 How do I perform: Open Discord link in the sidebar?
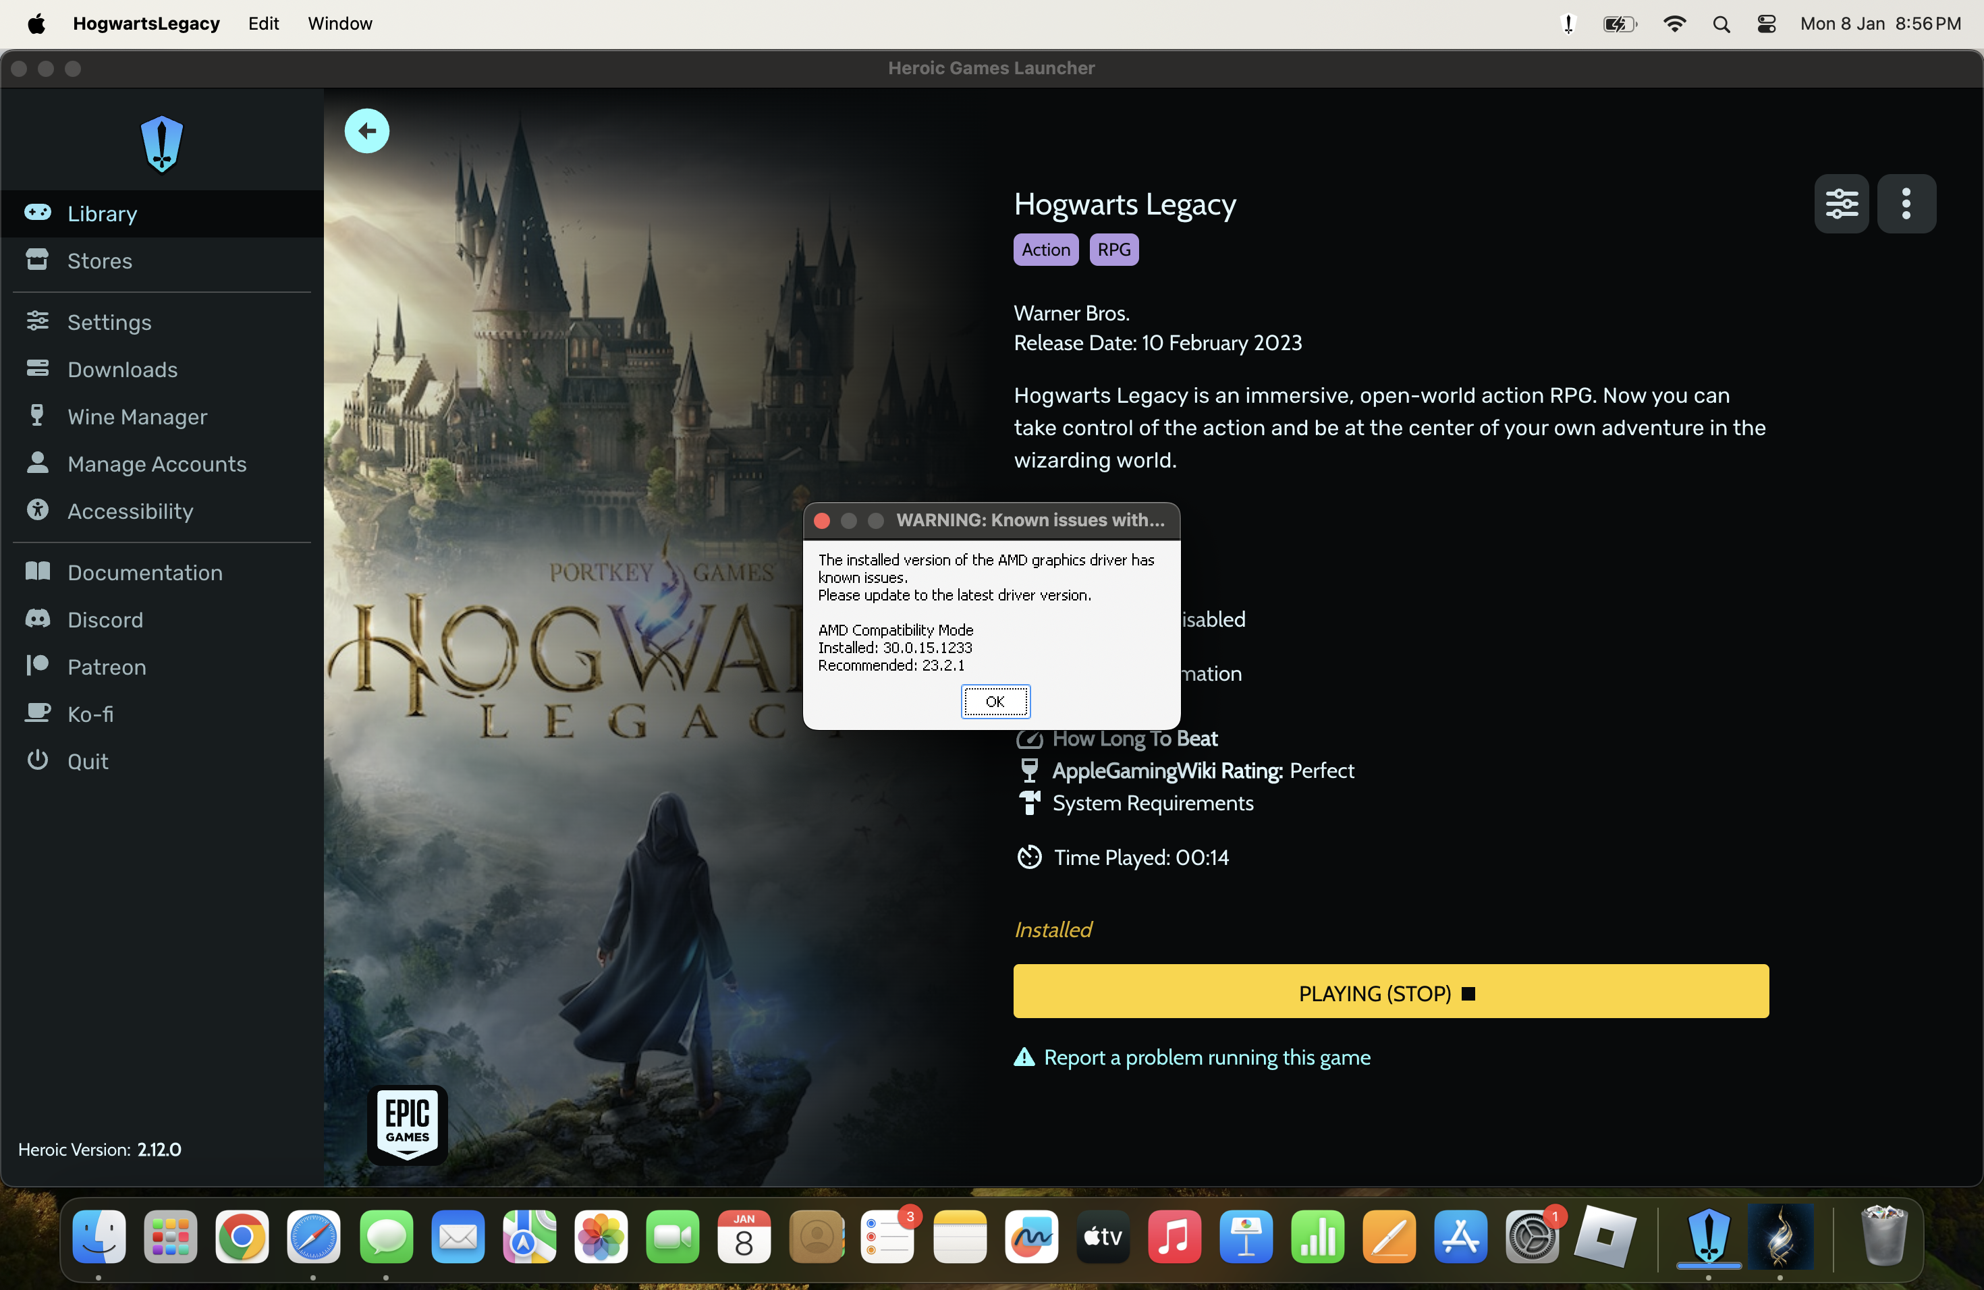pos(162,620)
